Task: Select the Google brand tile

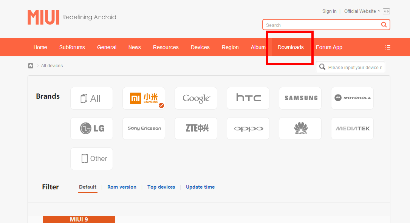Action: pos(196,98)
